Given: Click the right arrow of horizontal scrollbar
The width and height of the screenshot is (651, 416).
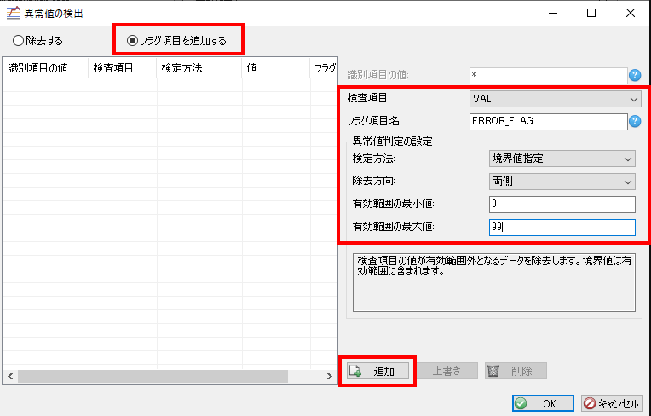Looking at the screenshot, I should pyautogui.click(x=329, y=377).
